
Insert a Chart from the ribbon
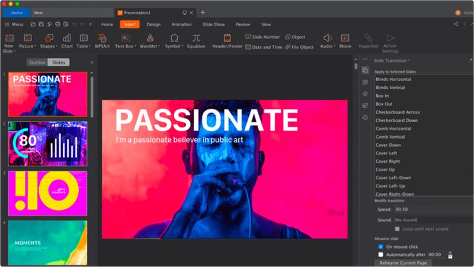(x=67, y=40)
